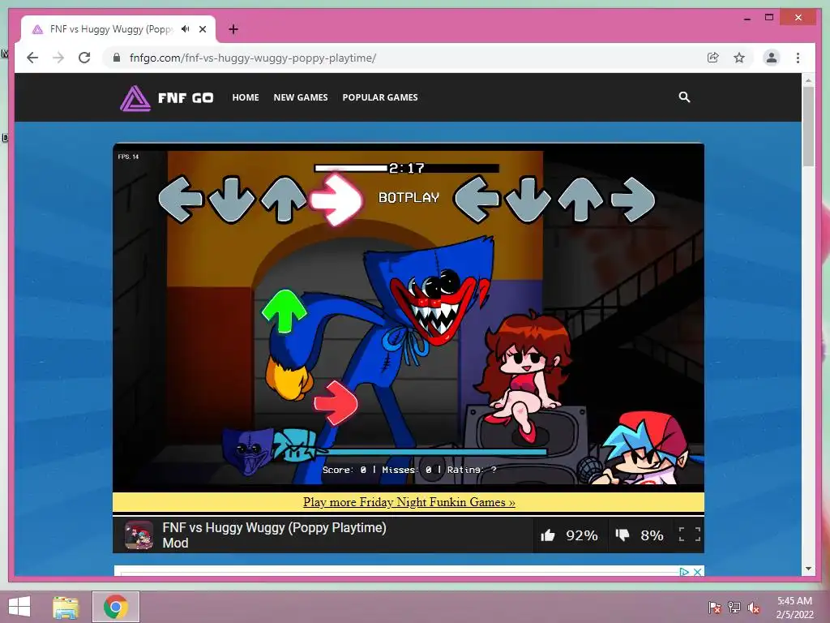This screenshot has height=623, width=830.
Task: Click the browser forward arrow
Action: [58, 58]
